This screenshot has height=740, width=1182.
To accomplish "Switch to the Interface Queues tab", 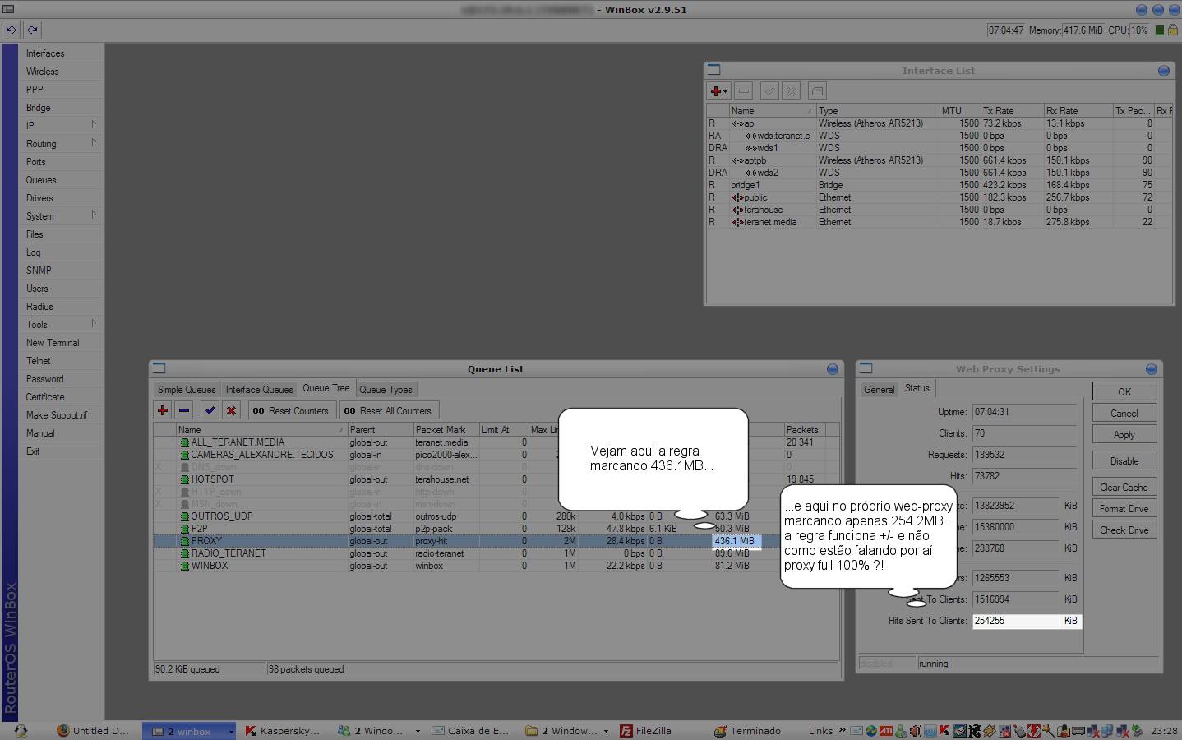I will click(259, 390).
